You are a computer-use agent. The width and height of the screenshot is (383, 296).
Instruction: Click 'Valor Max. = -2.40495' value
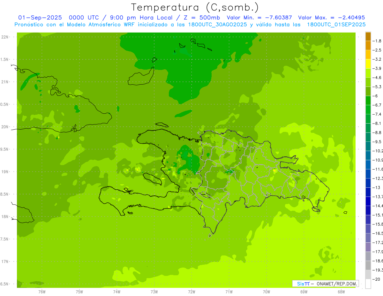click(332, 18)
